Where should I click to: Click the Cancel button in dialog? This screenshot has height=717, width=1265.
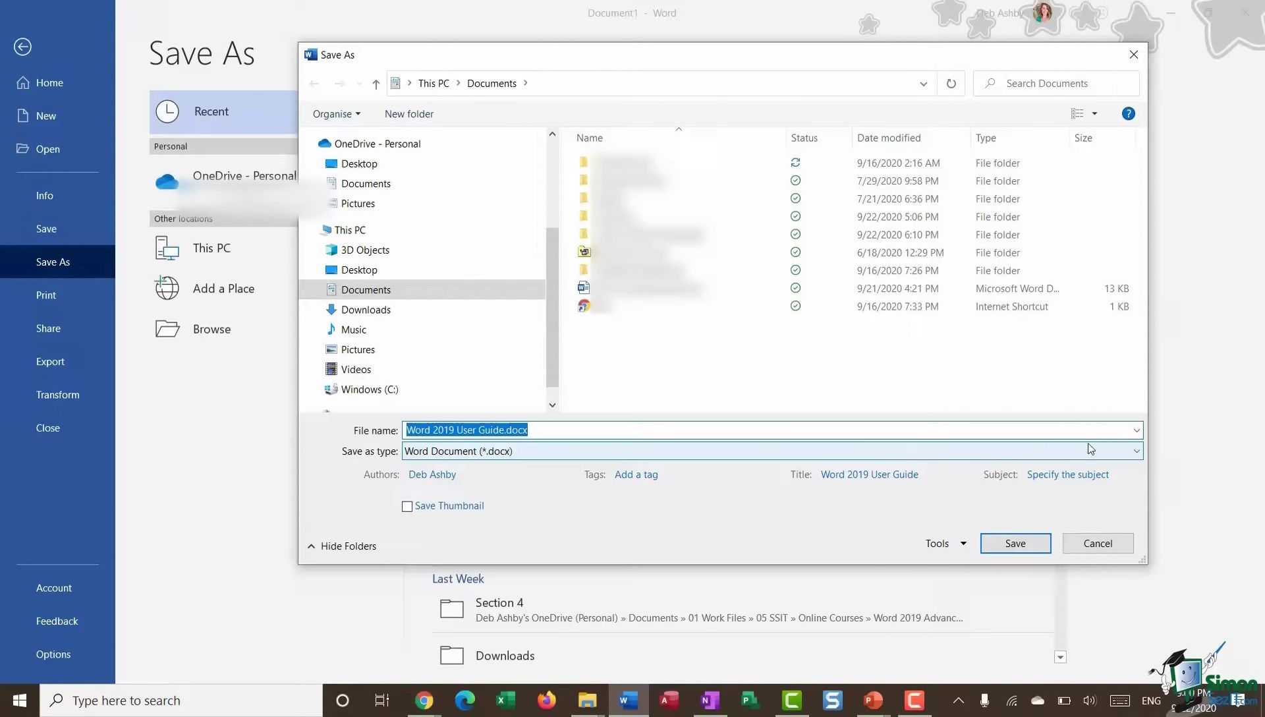click(x=1098, y=544)
